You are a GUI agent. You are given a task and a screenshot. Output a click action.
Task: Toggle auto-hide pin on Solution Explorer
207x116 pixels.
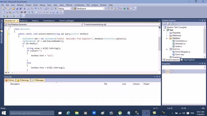tap(202, 20)
